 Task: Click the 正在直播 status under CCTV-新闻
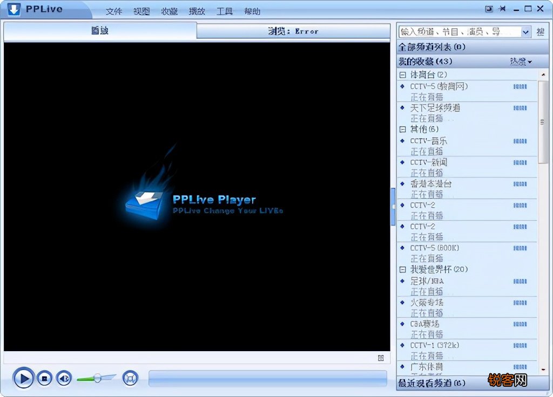pos(427,173)
